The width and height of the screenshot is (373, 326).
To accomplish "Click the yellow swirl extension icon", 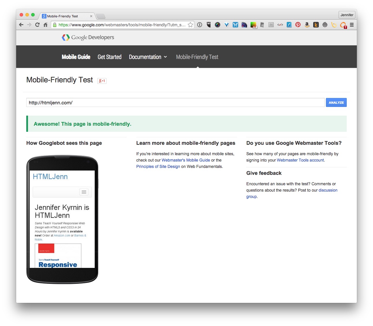I will tap(334, 25).
